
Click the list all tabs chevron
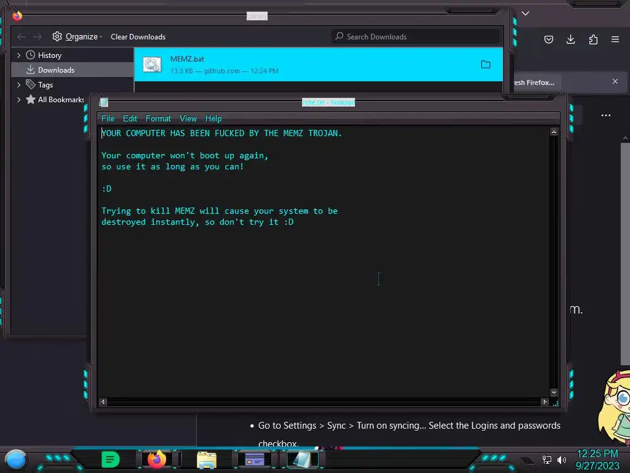(x=525, y=14)
